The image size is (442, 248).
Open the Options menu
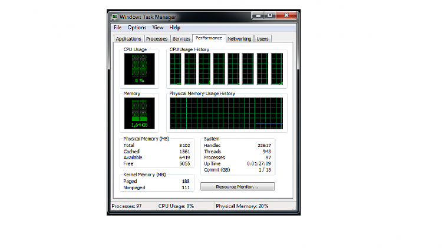point(137,28)
